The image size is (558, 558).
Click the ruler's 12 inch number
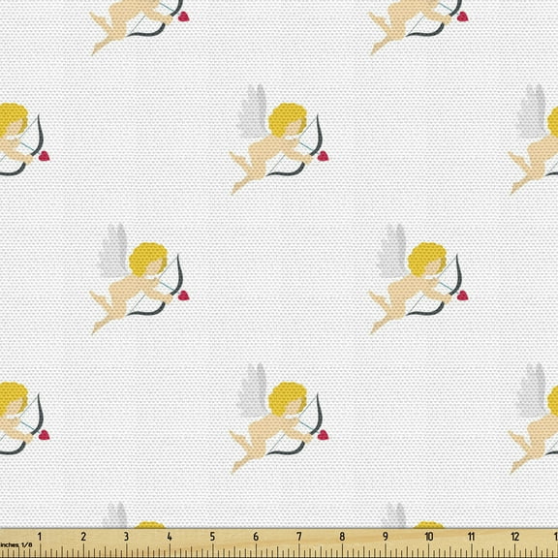[x=515, y=537]
